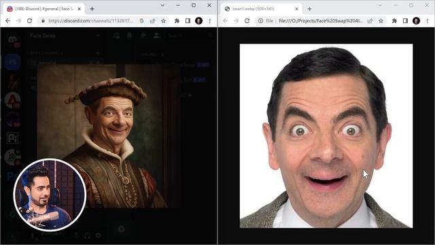
Task: Open a new tab in Discord window
Action: pos(92,9)
